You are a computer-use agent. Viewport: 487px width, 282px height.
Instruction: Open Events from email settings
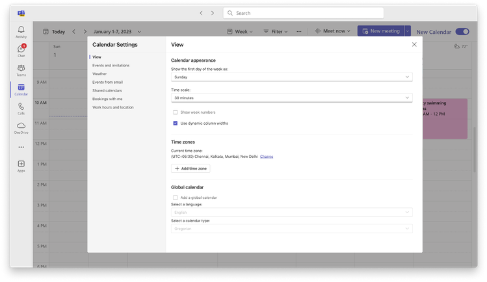107,83
